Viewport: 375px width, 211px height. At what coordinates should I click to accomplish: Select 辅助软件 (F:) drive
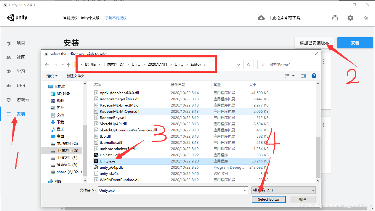(64, 165)
